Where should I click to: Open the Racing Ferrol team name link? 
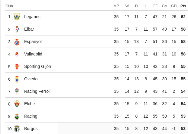(37, 91)
